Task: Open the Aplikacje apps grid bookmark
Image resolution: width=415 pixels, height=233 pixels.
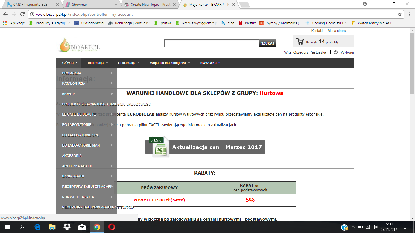Action: point(14,23)
